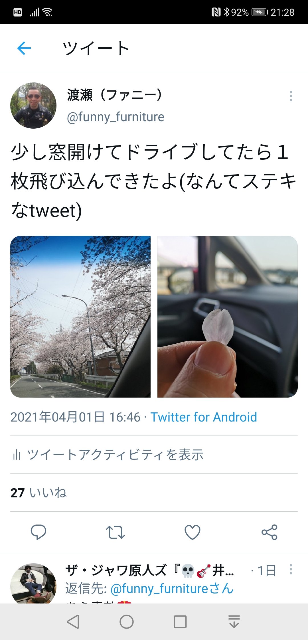Tap @funny_furniture mention in reply
Image resolution: width=308 pixels, height=640 pixels.
(172, 589)
